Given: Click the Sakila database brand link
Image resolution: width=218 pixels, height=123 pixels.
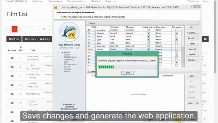Looking at the screenshot, I should tap(17, 1).
